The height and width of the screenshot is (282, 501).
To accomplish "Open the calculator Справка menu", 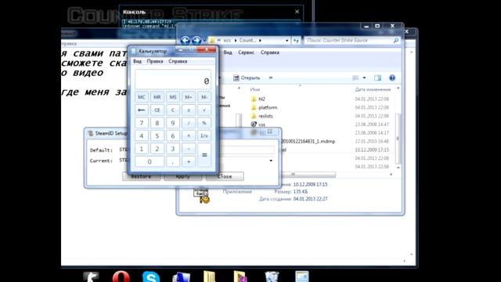I will tap(178, 61).
